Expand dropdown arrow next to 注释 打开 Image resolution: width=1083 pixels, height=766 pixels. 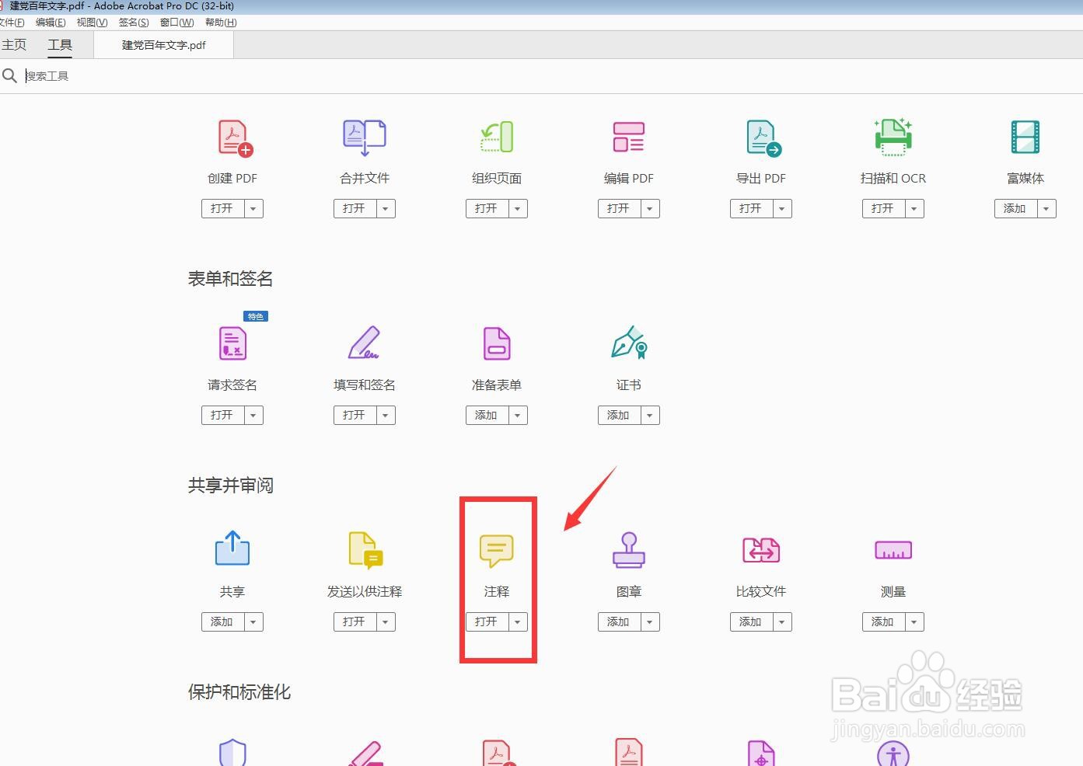(x=518, y=622)
